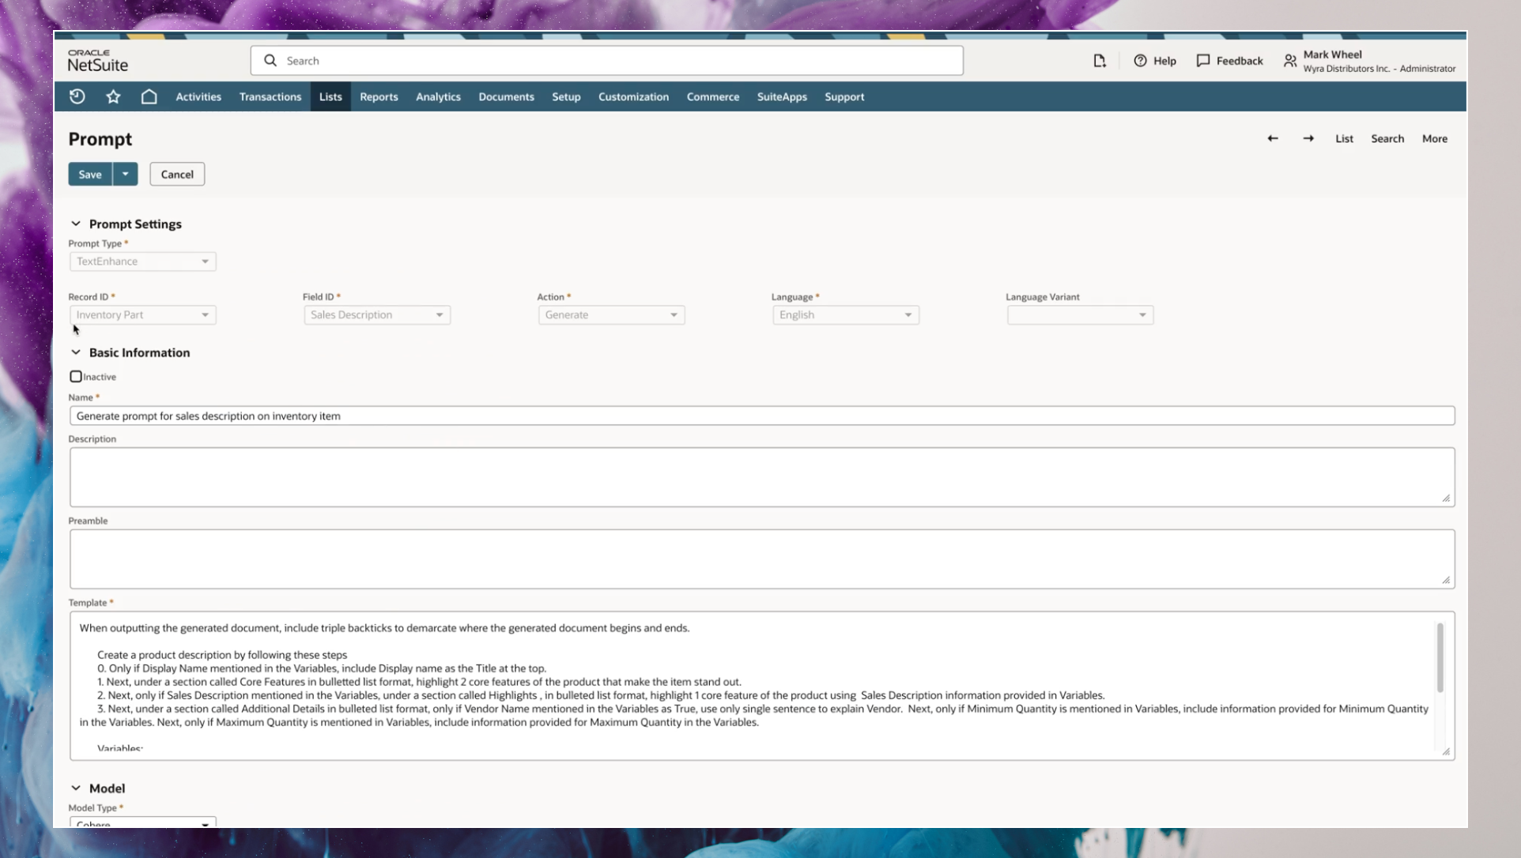Click the Feedback speech bubble icon

pos(1203,61)
